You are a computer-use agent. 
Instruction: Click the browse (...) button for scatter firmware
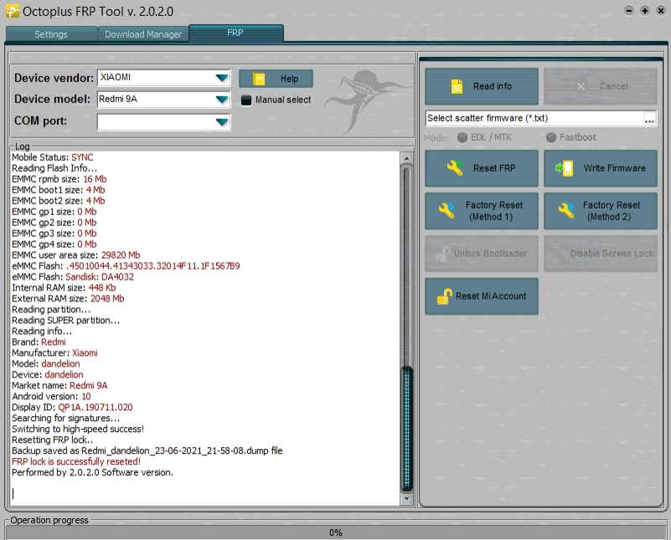click(649, 119)
